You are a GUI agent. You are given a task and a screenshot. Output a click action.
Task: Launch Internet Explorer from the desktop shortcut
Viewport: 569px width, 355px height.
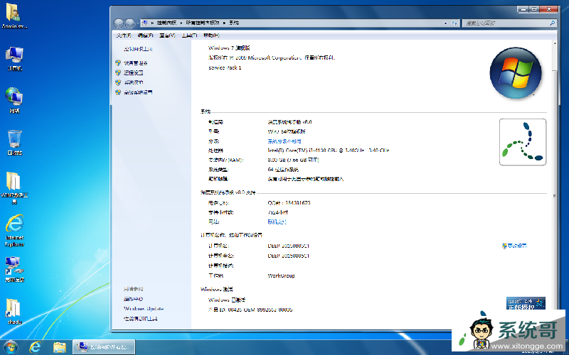tap(14, 231)
